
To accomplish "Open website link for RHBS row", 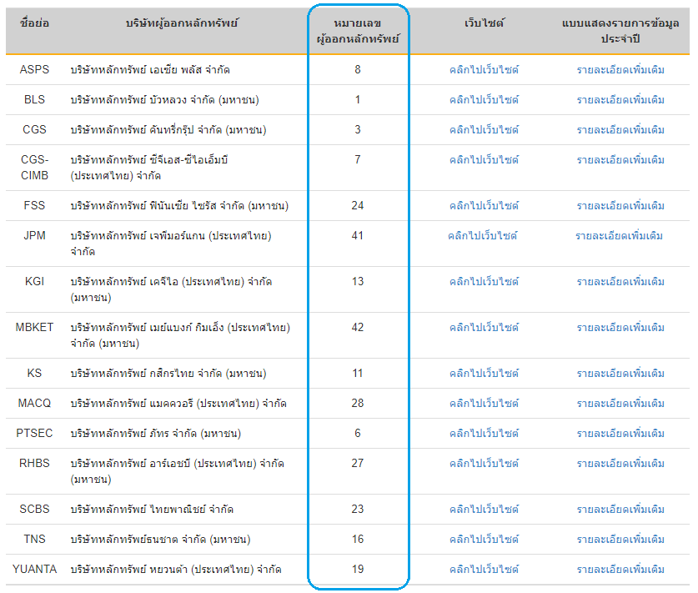I will [x=484, y=464].
